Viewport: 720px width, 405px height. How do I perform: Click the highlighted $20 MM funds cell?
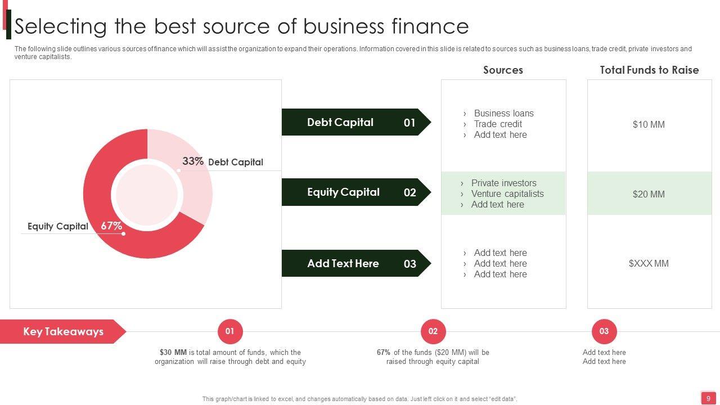click(x=649, y=194)
